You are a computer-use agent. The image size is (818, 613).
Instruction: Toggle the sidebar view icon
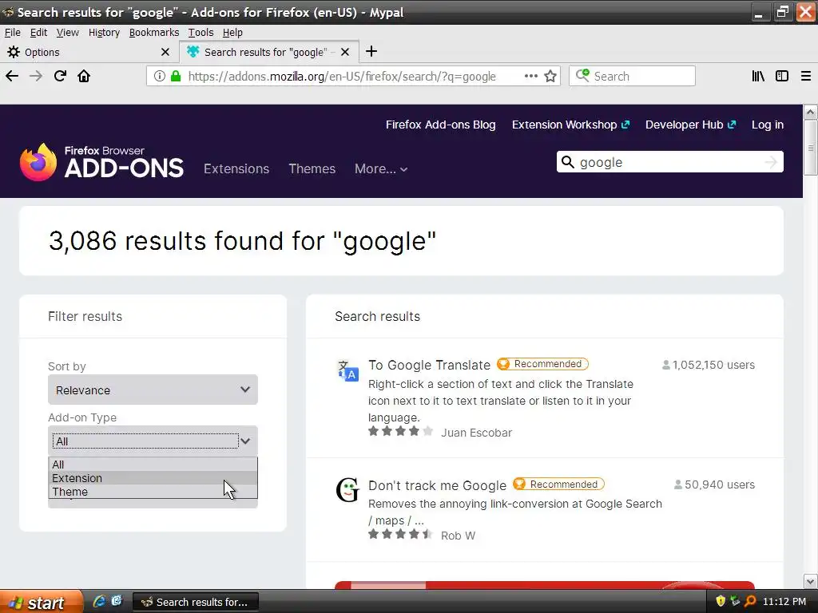(782, 76)
